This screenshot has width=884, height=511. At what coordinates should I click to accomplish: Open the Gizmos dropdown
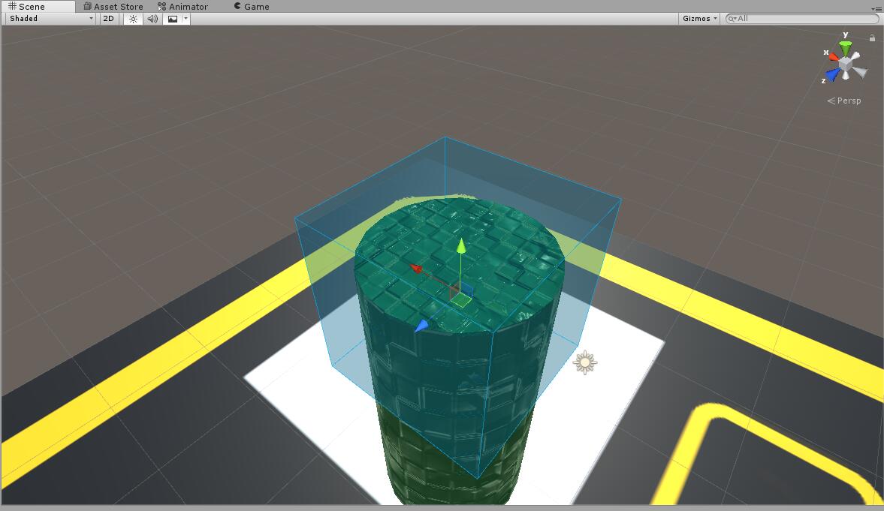pyautogui.click(x=698, y=18)
